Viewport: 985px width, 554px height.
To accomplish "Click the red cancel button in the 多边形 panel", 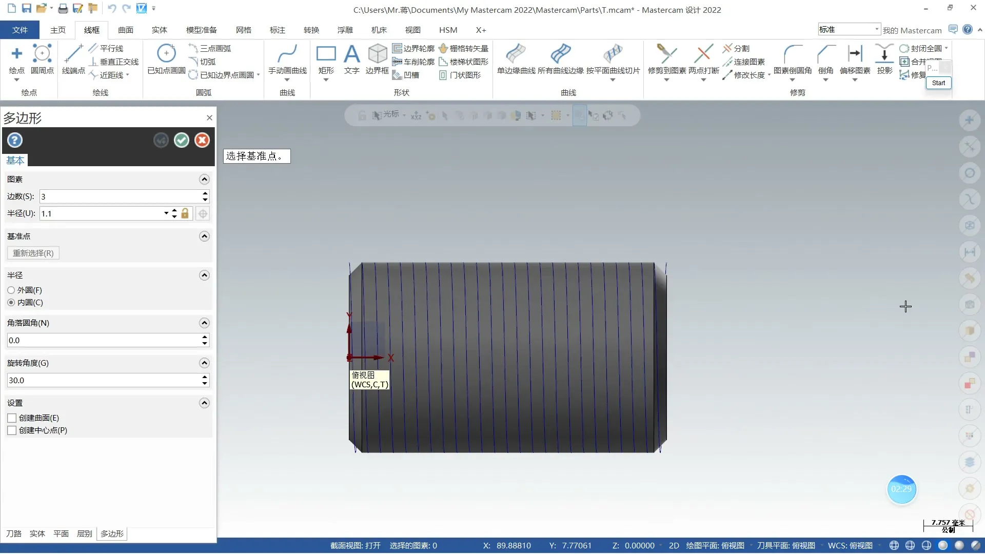I will click(202, 140).
